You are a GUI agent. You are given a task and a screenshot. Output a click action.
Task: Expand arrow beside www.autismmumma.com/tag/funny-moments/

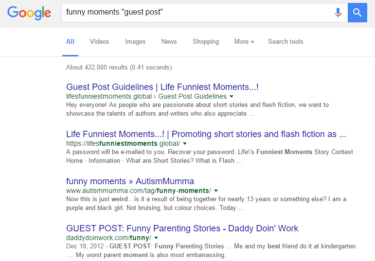tap(216, 191)
